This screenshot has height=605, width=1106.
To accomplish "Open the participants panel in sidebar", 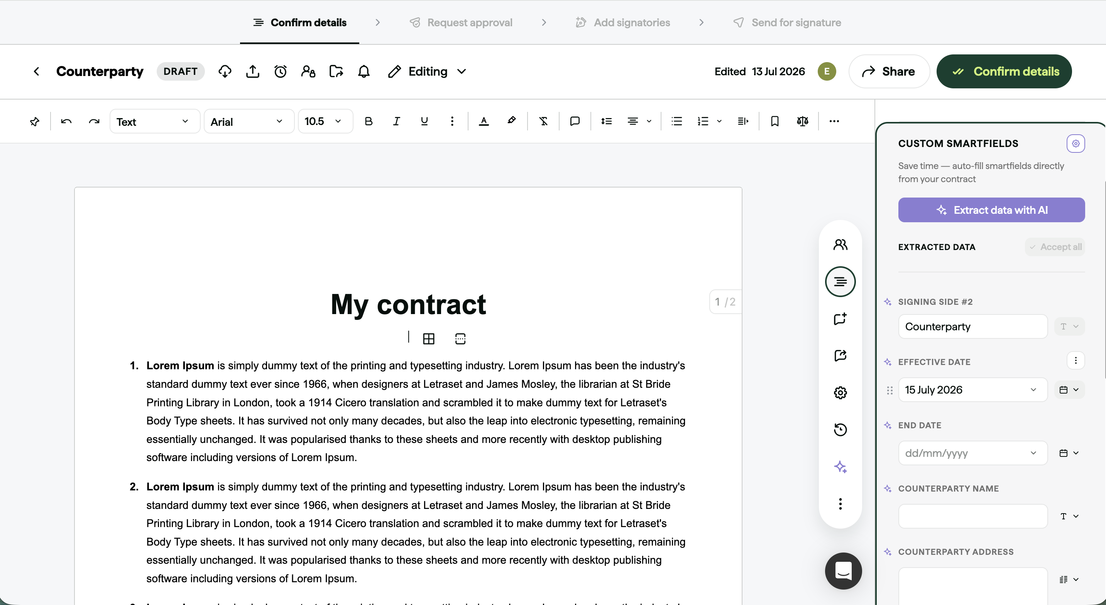I will 840,245.
